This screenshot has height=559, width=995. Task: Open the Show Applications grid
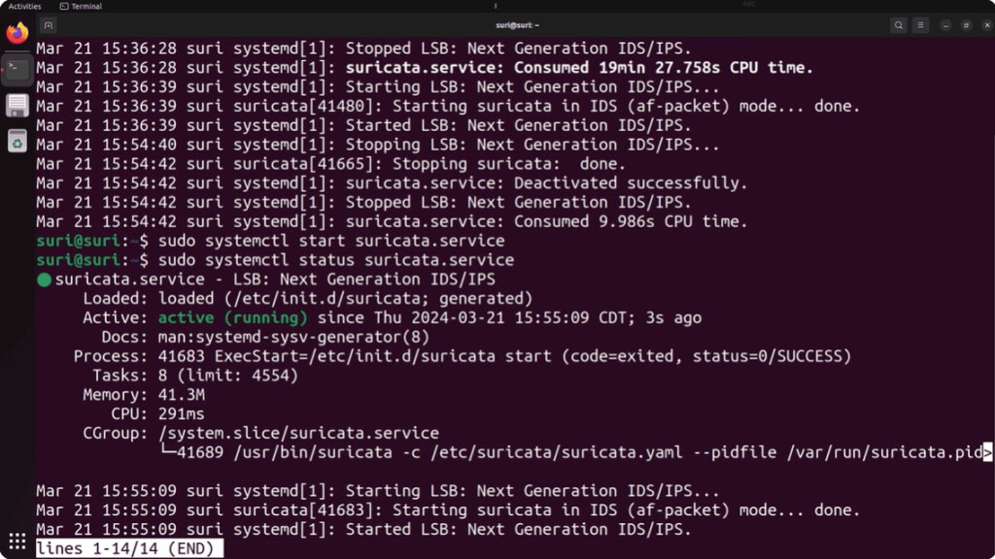pos(17,540)
